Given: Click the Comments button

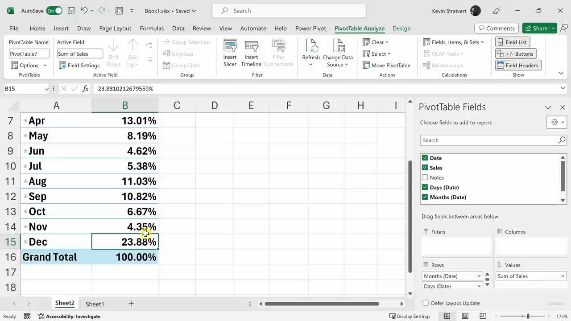Looking at the screenshot, I should pos(497,28).
